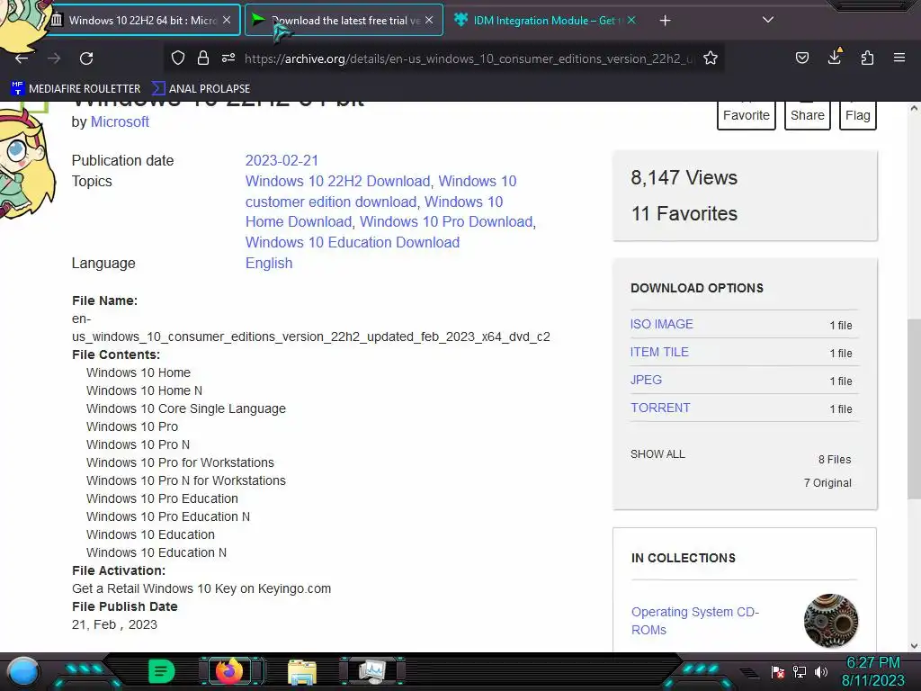
Task: Download the ISO IMAGE file
Action: pyautogui.click(x=661, y=324)
